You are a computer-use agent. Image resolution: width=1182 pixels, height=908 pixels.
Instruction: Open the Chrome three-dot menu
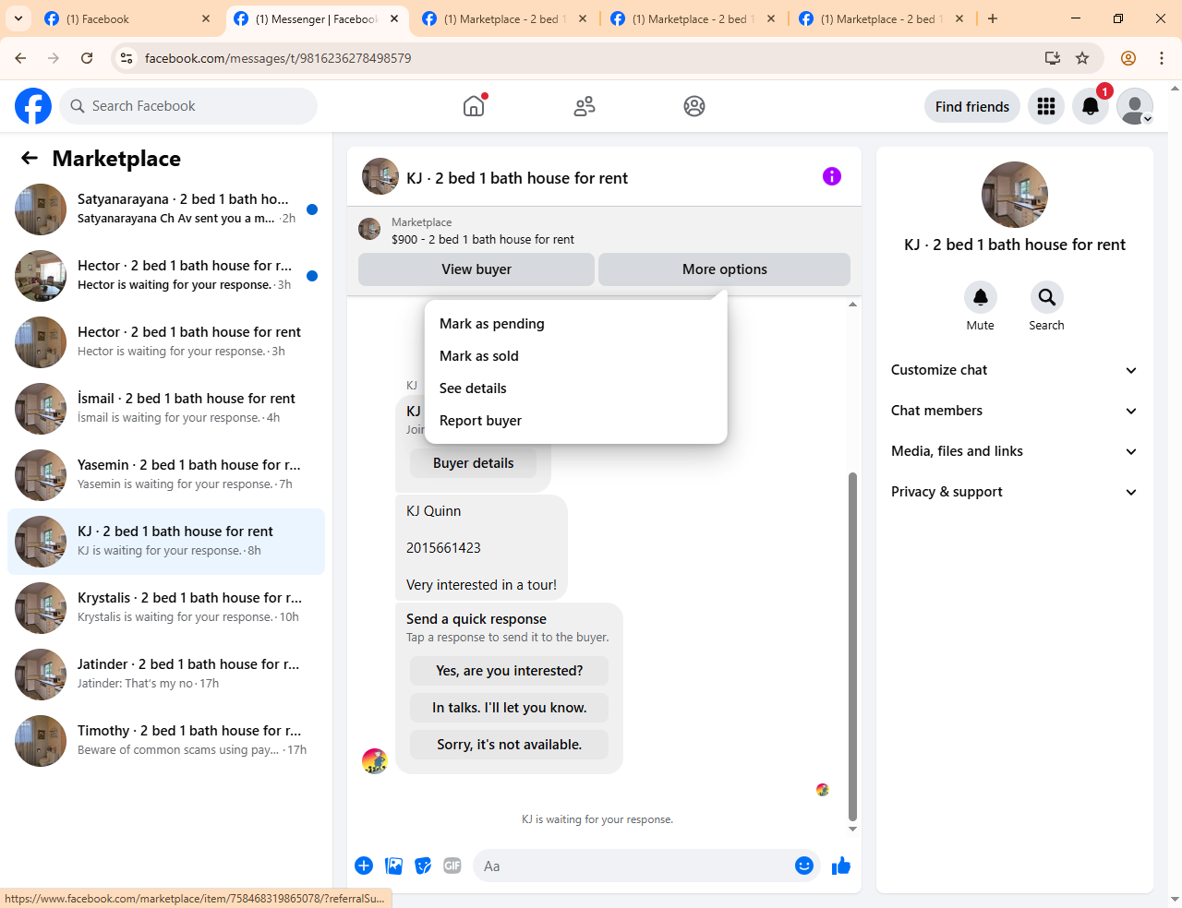pos(1162,58)
